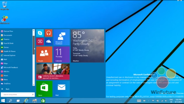Open the WinFuture.de desktop shortcut
The image size is (184, 104).
5,20
